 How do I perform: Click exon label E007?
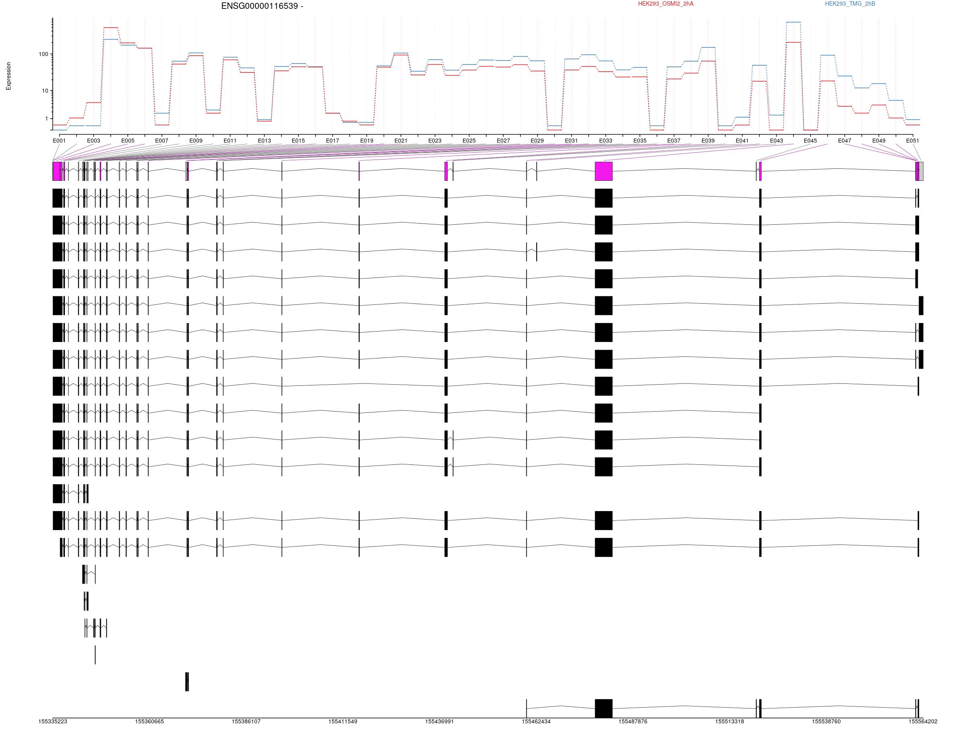[x=162, y=141]
